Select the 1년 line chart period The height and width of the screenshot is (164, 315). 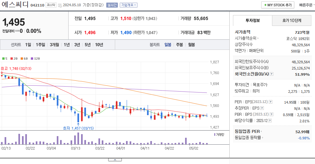(67, 45)
